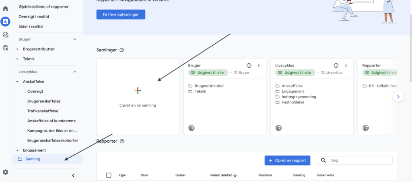This screenshot has width=412, height=182.
Task: Select the Reports bar-chart icon
Action: [x=6, y=21]
